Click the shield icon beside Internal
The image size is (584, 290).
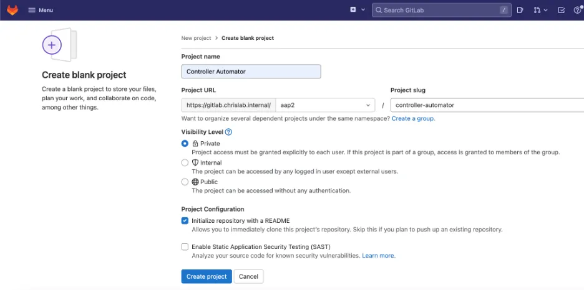pos(195,162)
